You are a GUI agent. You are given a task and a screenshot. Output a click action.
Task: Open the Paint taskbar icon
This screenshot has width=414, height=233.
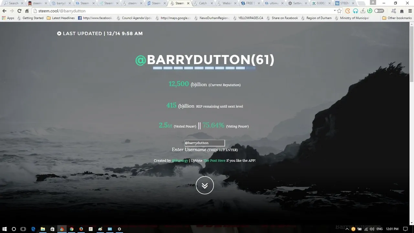(100, 229)
